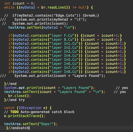Click the string "layer F.Cu"
This screenshot has height=132, width=133.
[62, 36]
